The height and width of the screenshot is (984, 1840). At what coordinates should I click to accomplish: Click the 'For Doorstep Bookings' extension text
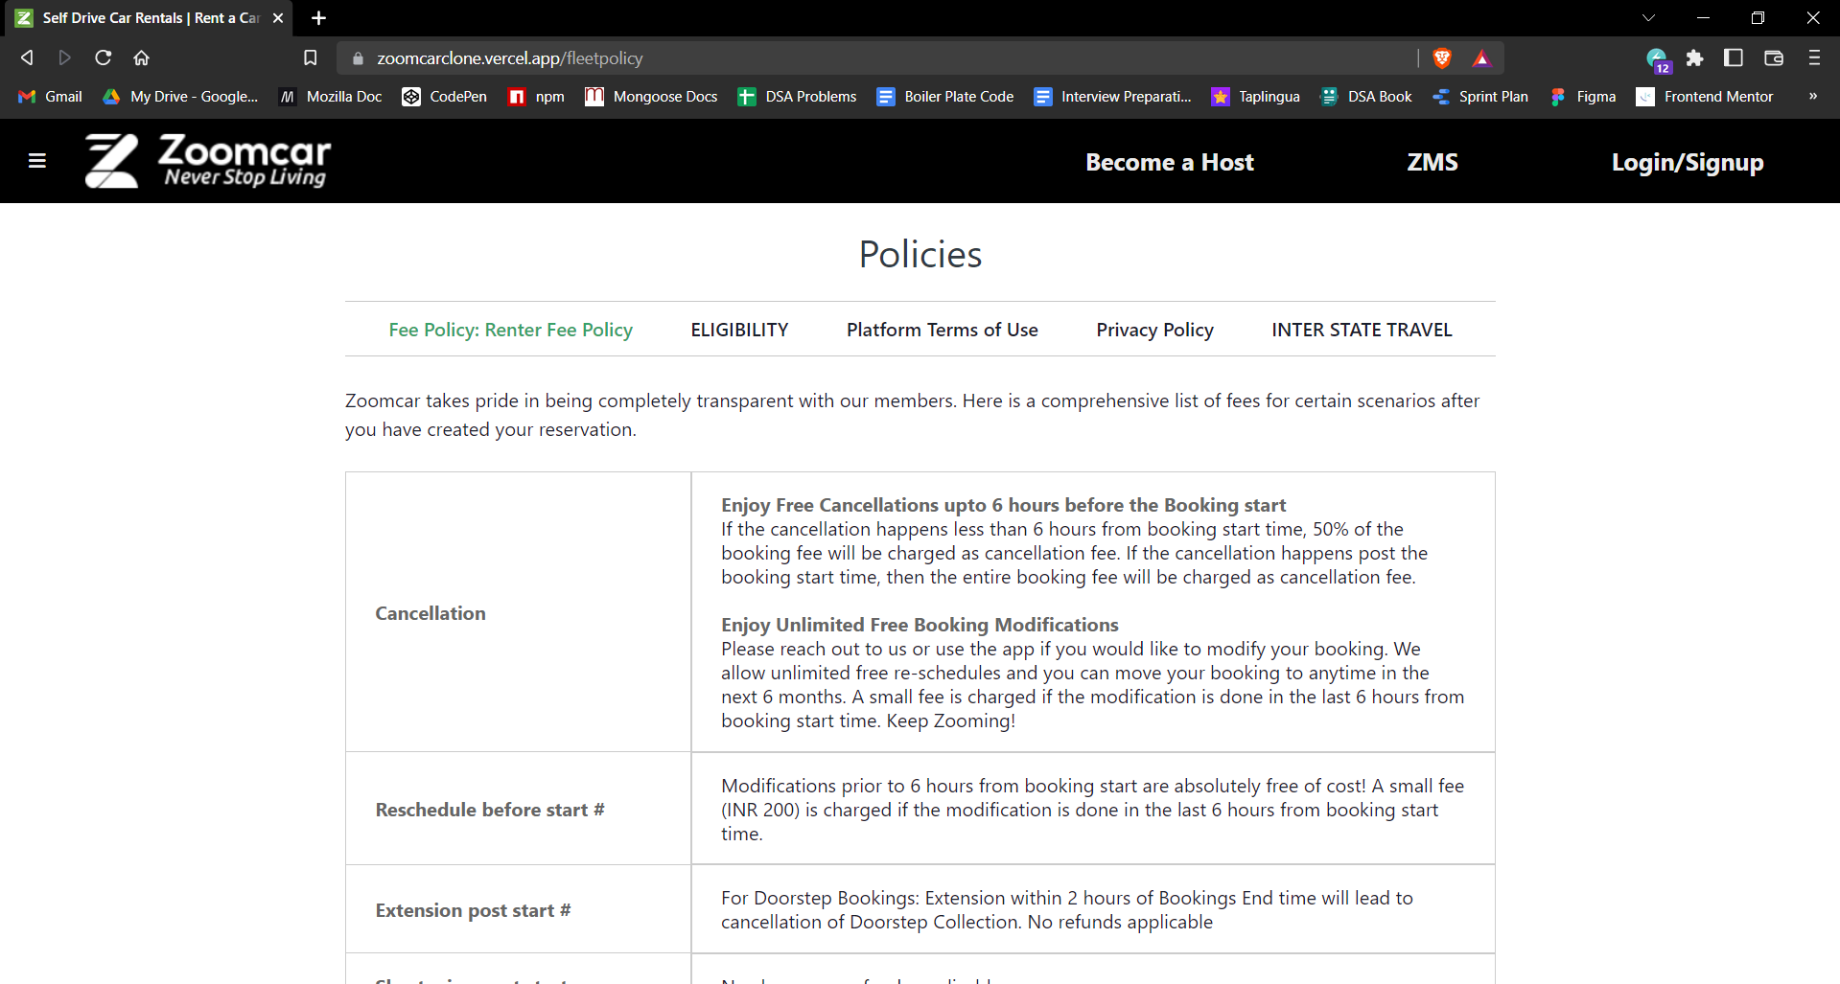click(x=1067, y=910)
